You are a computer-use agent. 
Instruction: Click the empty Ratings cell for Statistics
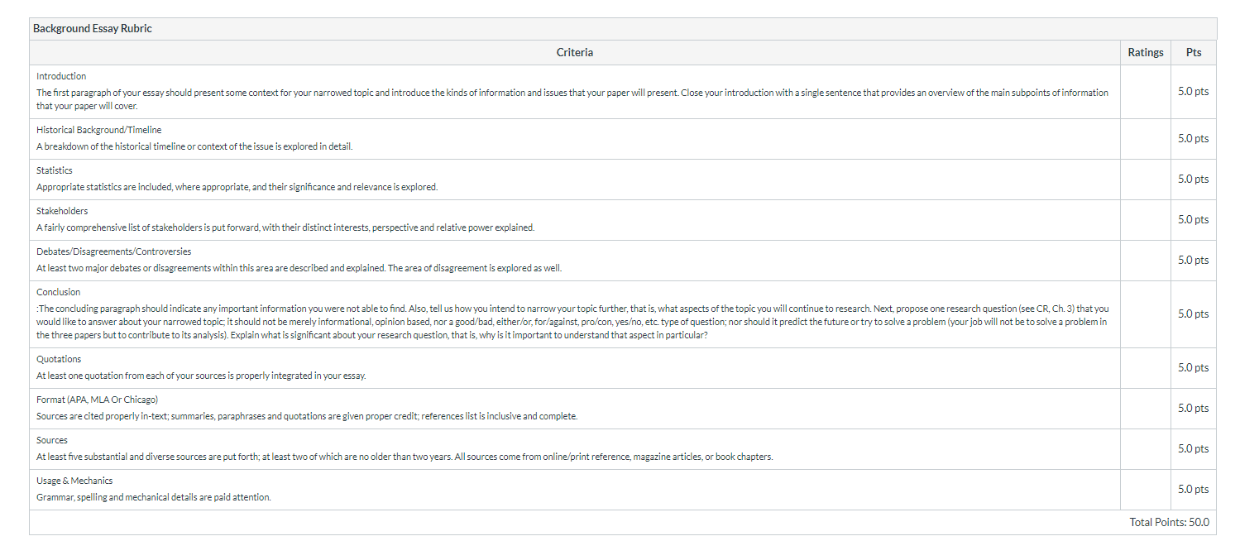click(1146, 180)
